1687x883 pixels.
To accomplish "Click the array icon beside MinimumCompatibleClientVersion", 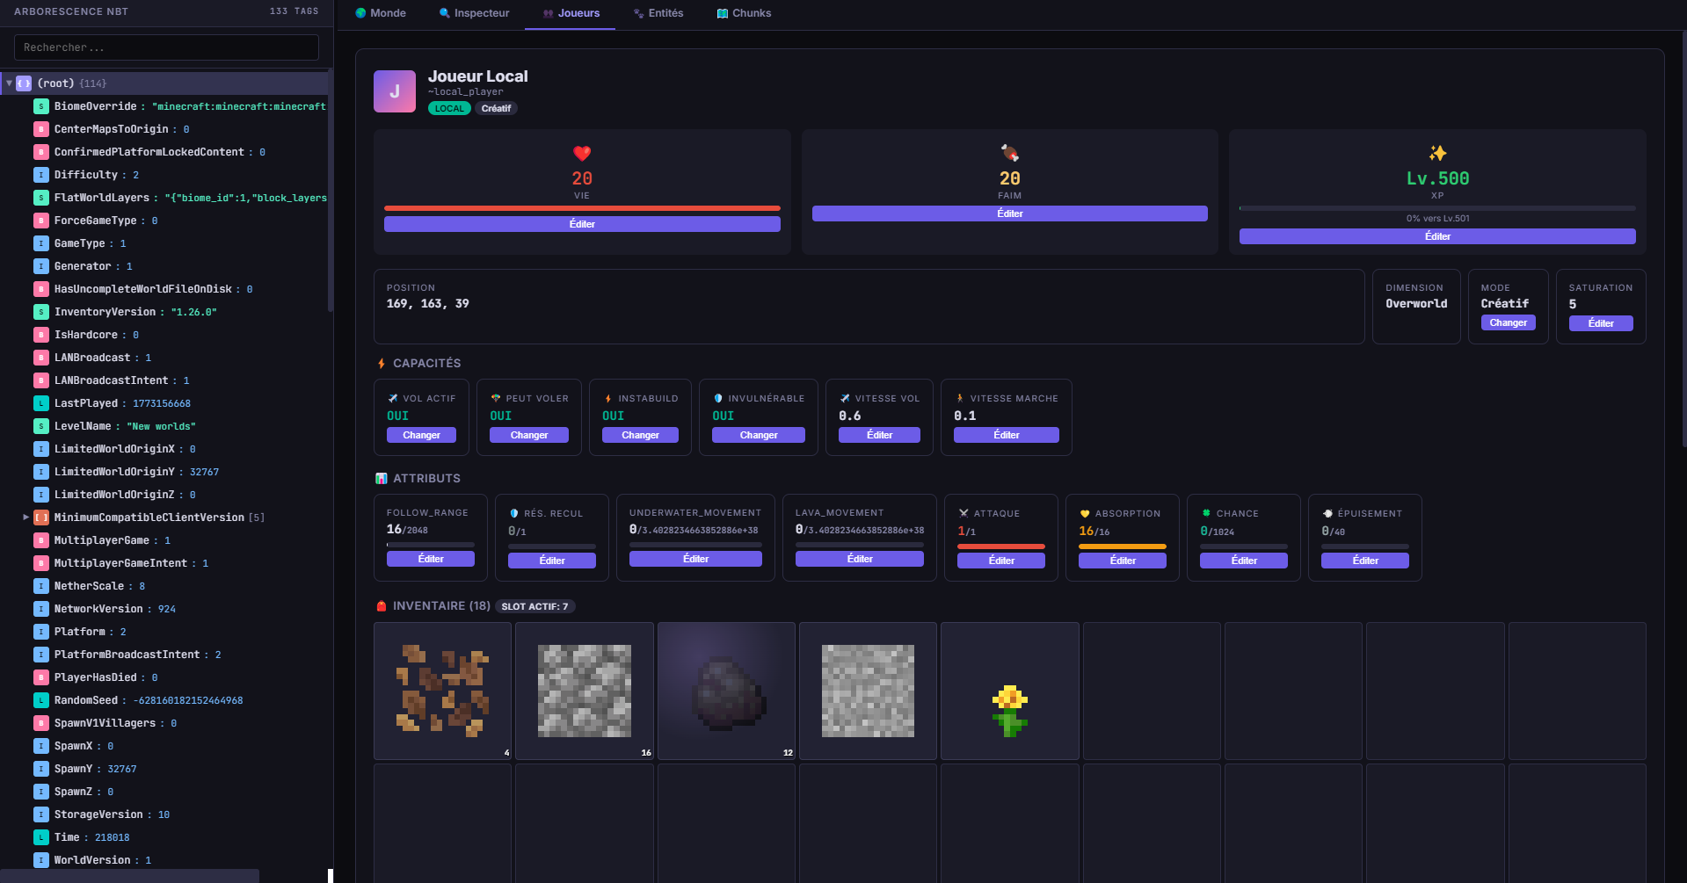I will (41, 517).
